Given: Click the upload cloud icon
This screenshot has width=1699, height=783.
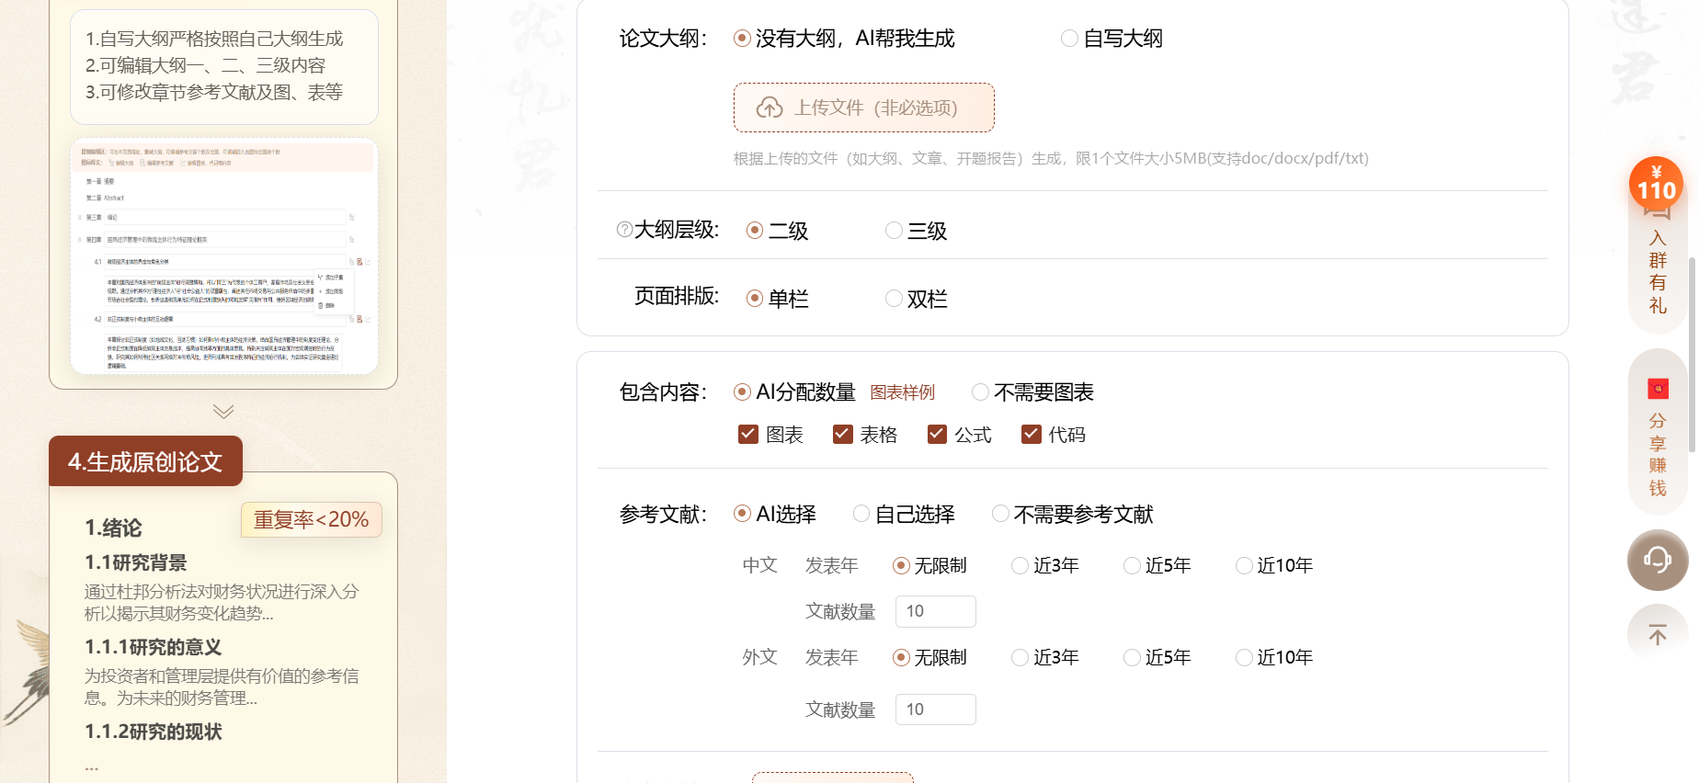Looking at the screenshot, I should click(770, 108).
